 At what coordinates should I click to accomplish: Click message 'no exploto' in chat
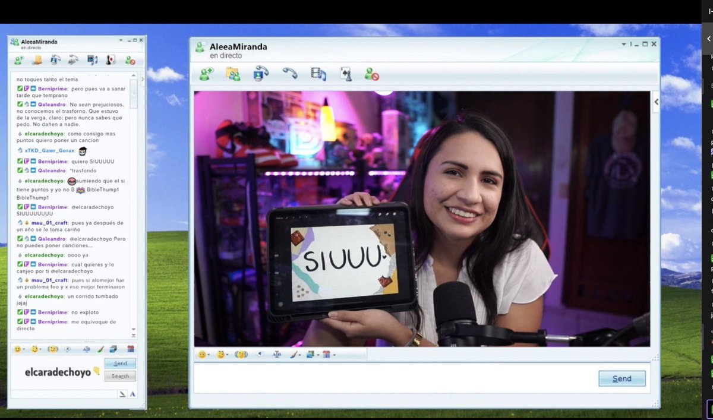[x=85, y=312]
